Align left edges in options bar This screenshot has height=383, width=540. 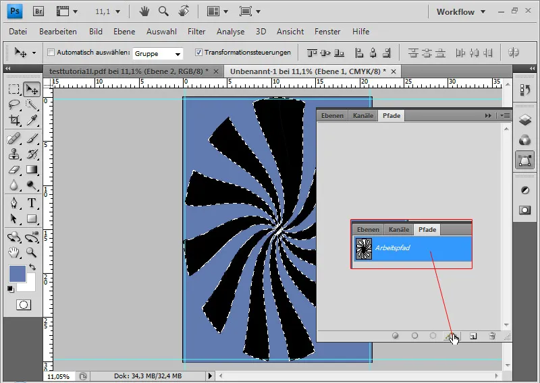point(359,53)
